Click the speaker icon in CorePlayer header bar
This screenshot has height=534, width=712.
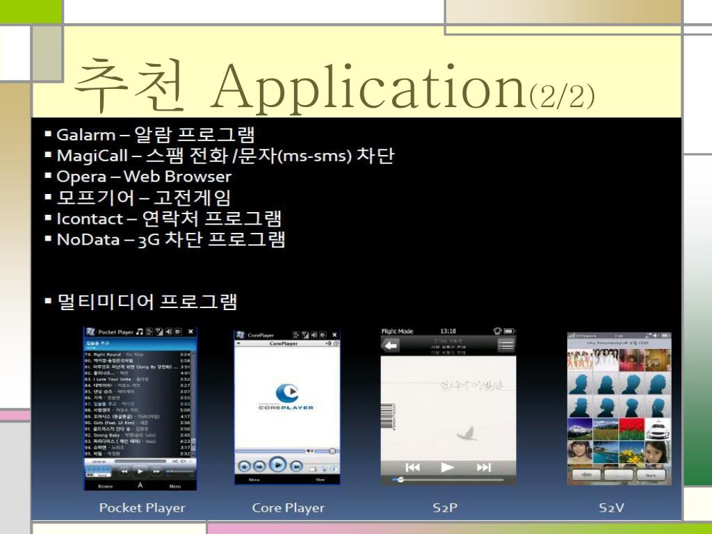tap(328, 343)
